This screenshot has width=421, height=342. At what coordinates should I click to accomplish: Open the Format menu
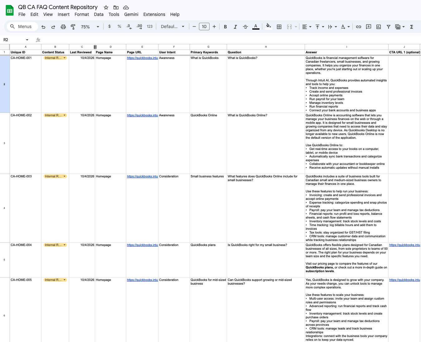pyautogui.click(x=82, y=14)
